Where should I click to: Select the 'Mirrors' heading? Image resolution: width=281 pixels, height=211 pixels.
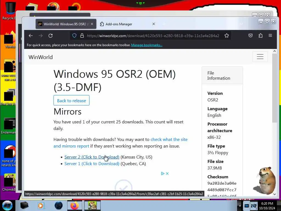pos(68,112)
